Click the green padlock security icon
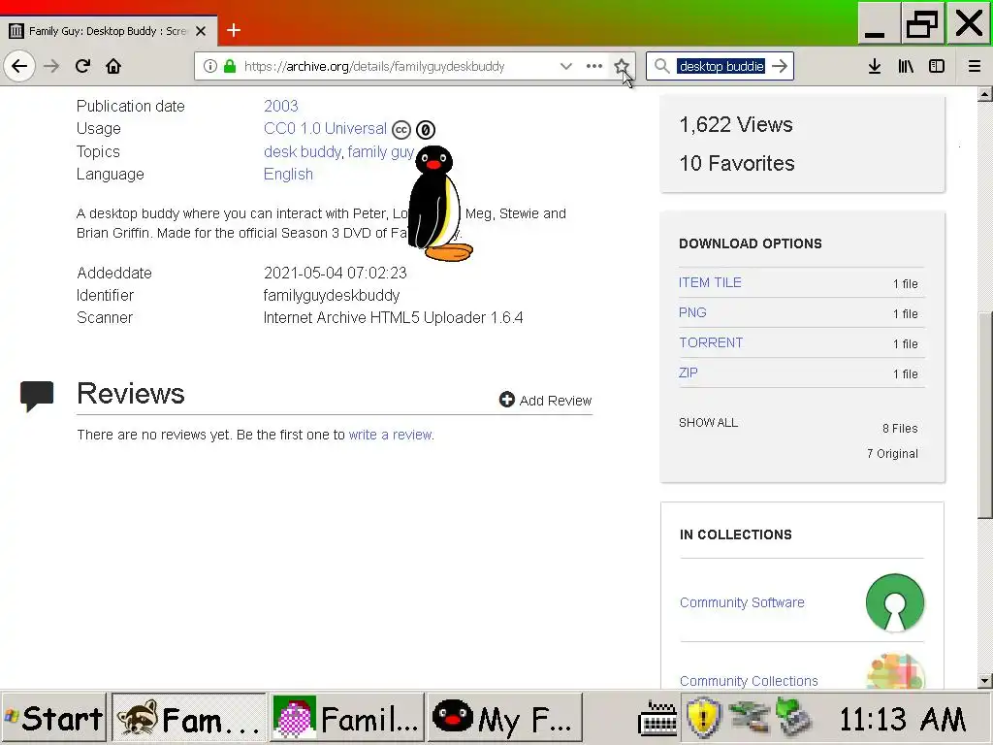The width and height of the screenshot is (993, 745). point(230,66)
